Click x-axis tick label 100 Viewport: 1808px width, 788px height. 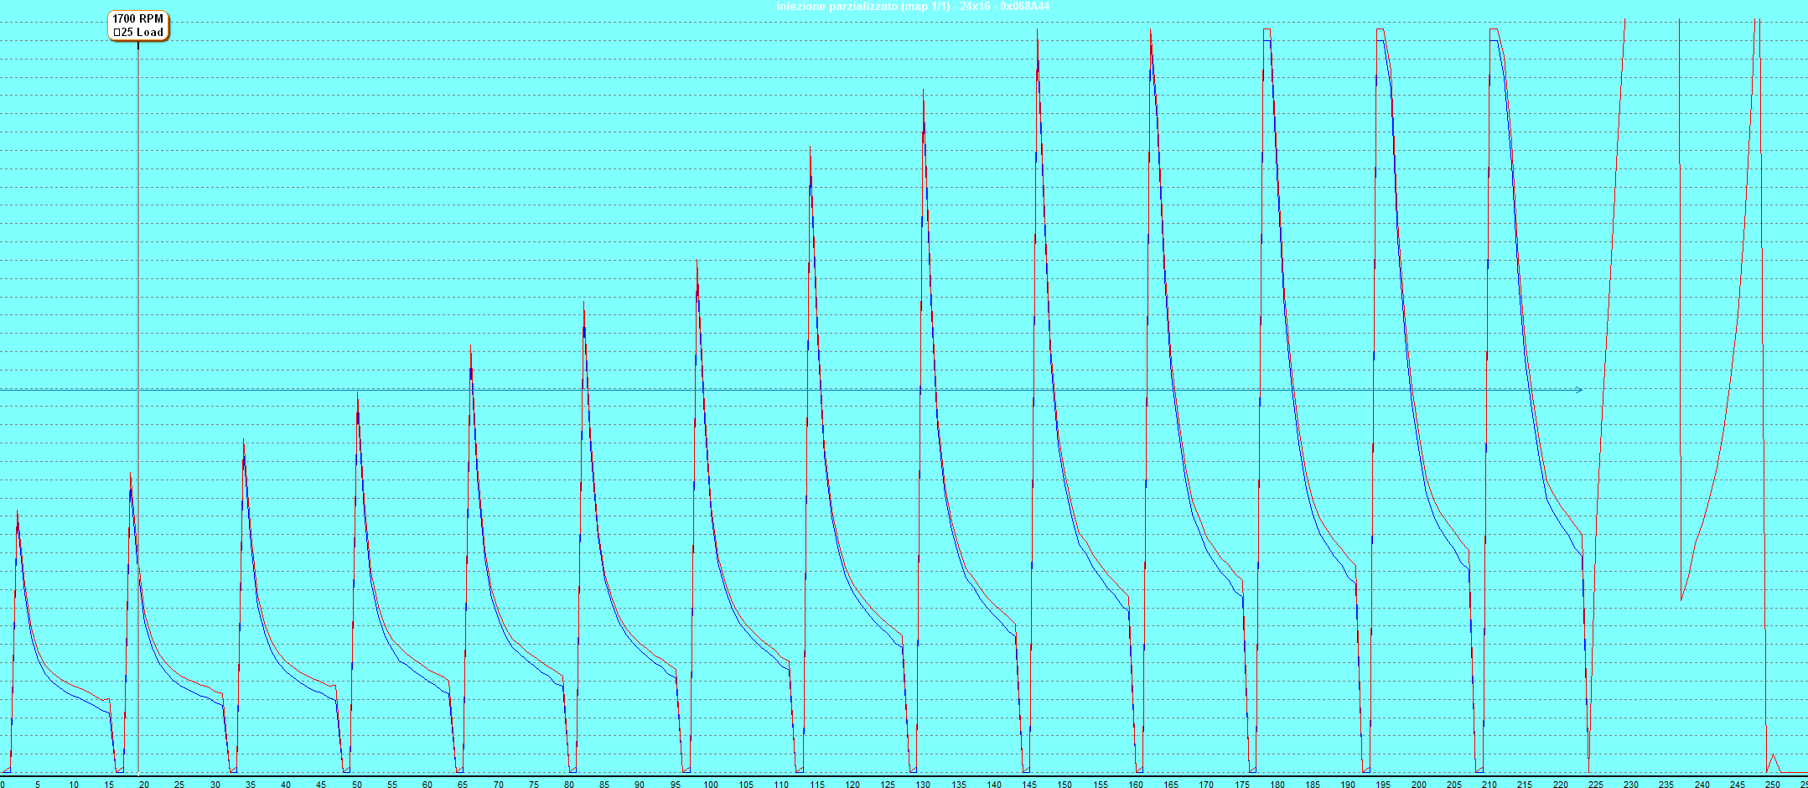(711, 785)
